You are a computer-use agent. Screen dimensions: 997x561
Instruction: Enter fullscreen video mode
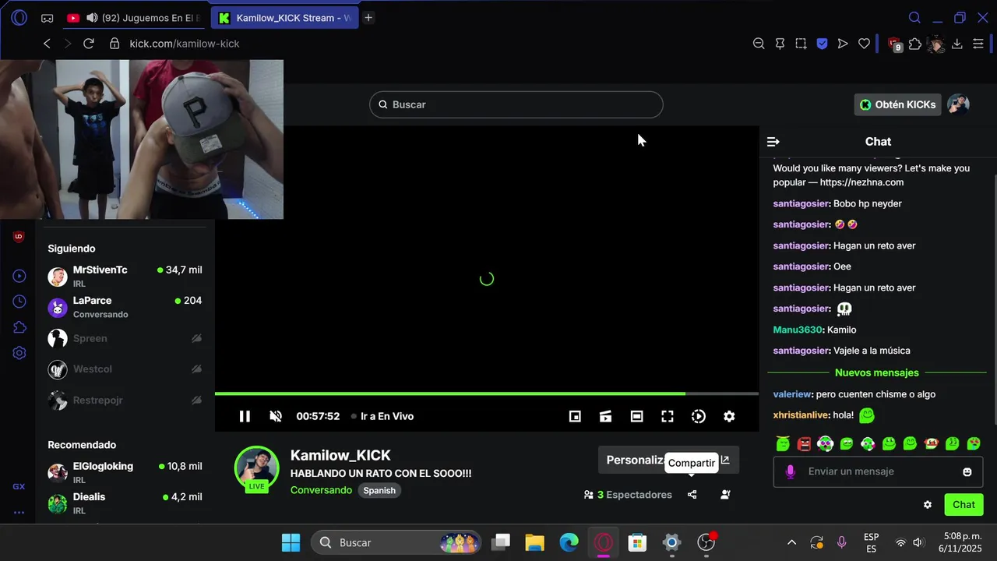click(x=668, y=416)
